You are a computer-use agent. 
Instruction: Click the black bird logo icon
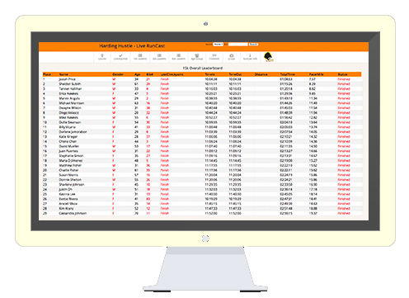pyautogui.click(x=269, y=57)
